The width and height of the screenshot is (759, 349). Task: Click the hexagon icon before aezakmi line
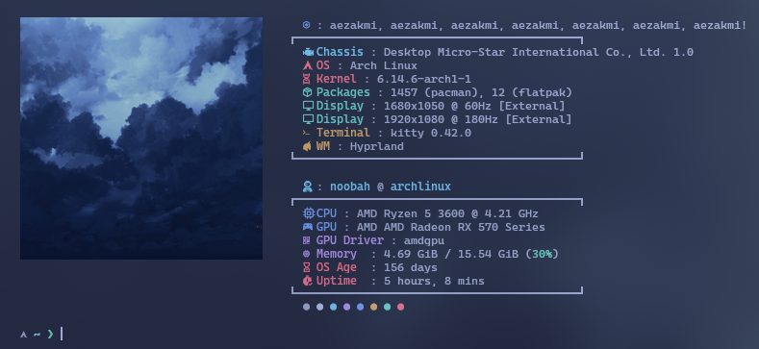[307, 25]
